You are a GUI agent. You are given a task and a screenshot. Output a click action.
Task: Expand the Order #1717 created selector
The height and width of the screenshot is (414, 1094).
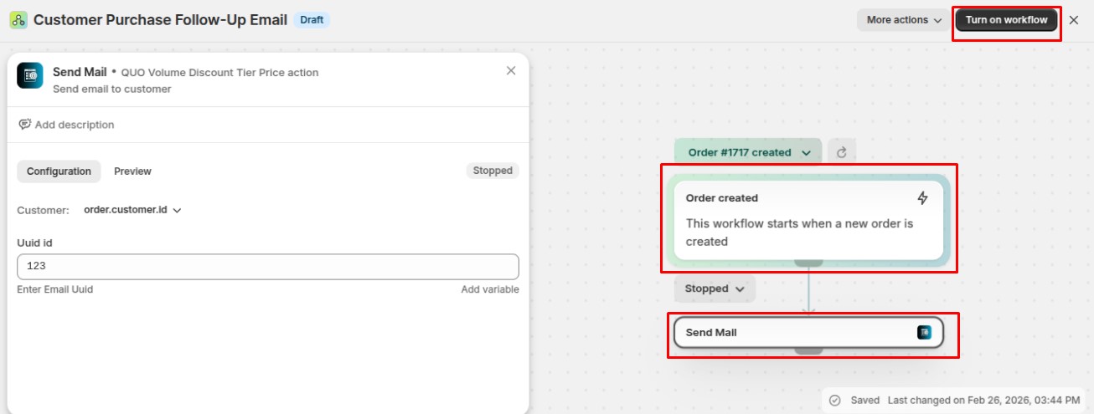(748, 152)
